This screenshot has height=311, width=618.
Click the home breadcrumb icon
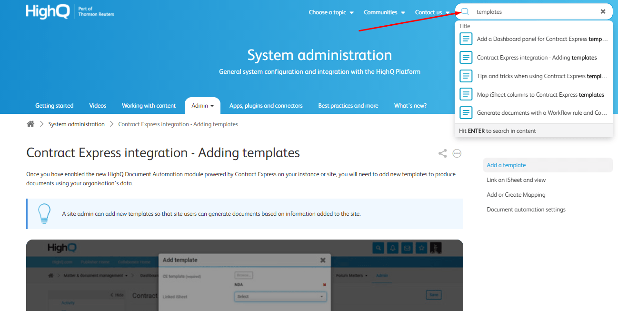tap(30, 124)
